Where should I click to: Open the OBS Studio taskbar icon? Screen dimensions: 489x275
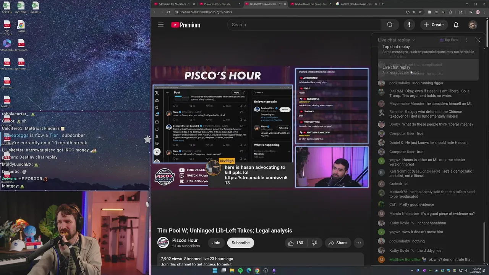(266, 270)
